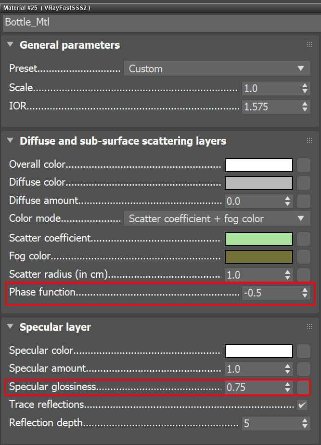Screen dimensions: 321x445
Task: Click the map slot beside Fog color
Action: pyautogui.click(x=304, y=256)
